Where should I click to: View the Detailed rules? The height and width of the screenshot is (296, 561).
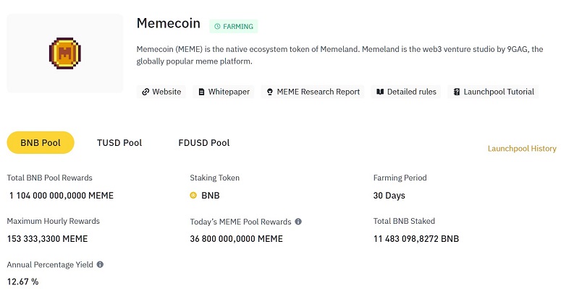[406, 92]
